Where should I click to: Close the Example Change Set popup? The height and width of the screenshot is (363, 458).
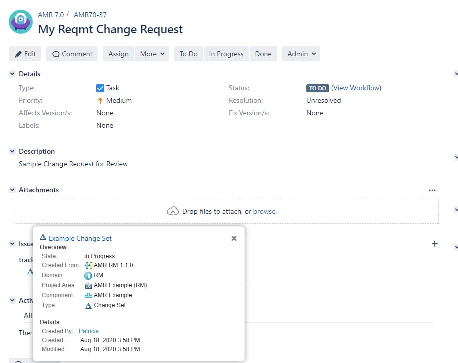click(234, 238)
